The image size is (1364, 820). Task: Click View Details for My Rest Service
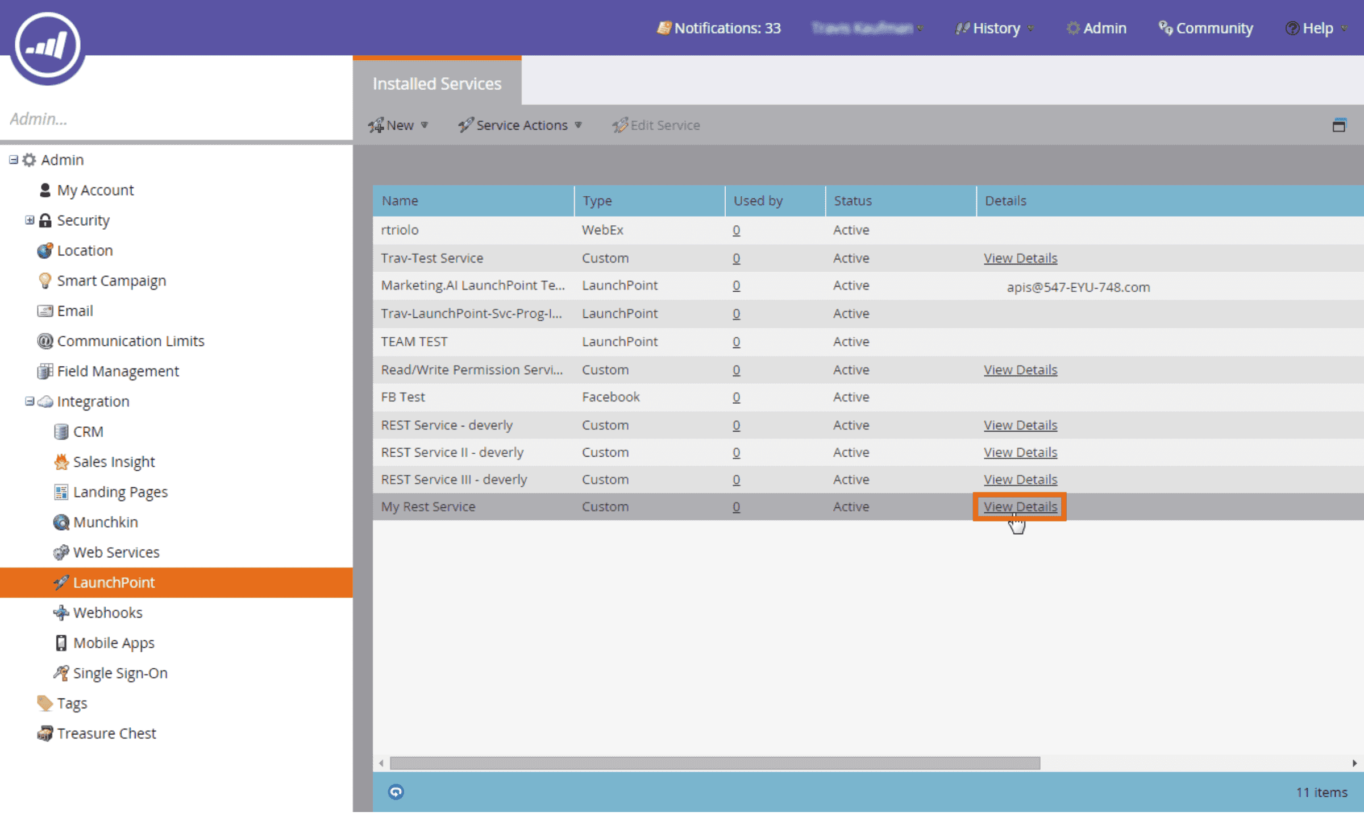[1019, 506]
